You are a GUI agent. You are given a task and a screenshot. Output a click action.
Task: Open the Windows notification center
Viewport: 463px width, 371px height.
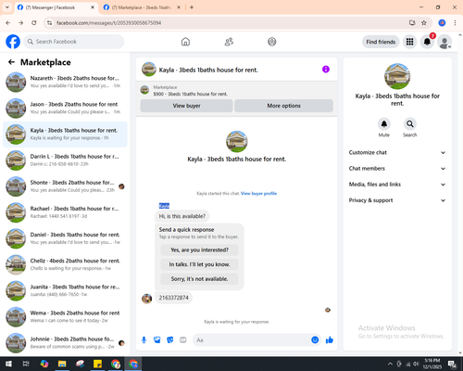pyautogui.click(x=453, y=365)
